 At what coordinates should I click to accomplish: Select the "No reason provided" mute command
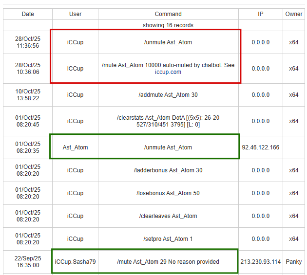point(168,262)
